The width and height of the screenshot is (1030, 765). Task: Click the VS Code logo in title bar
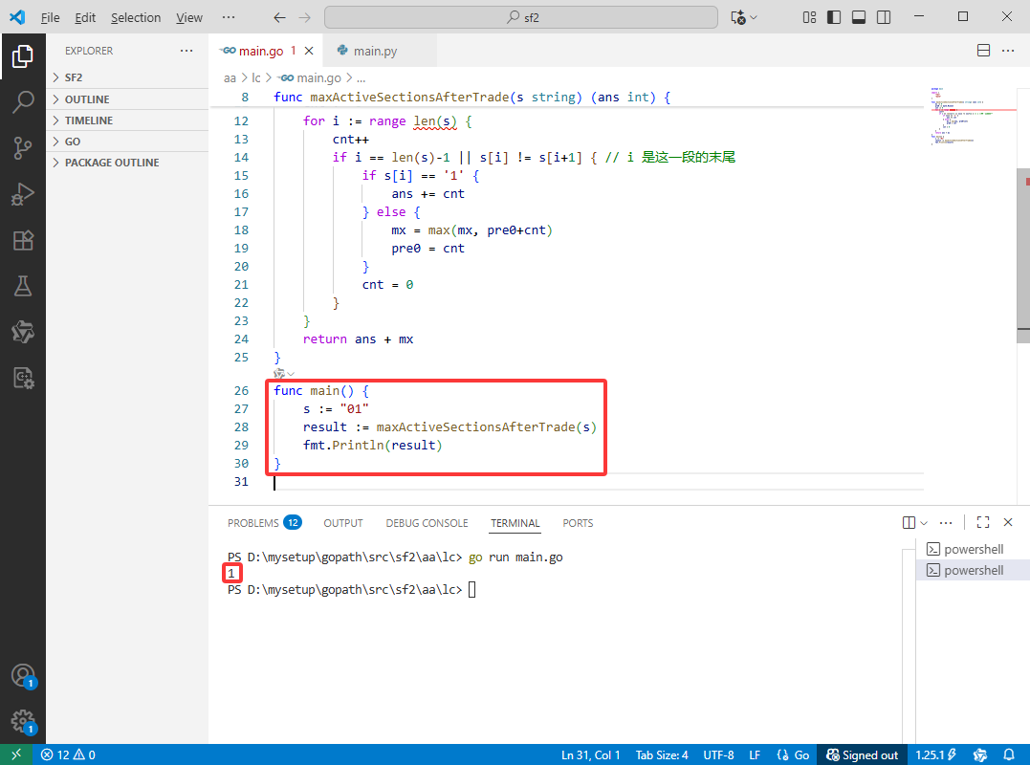click(18, 17)
